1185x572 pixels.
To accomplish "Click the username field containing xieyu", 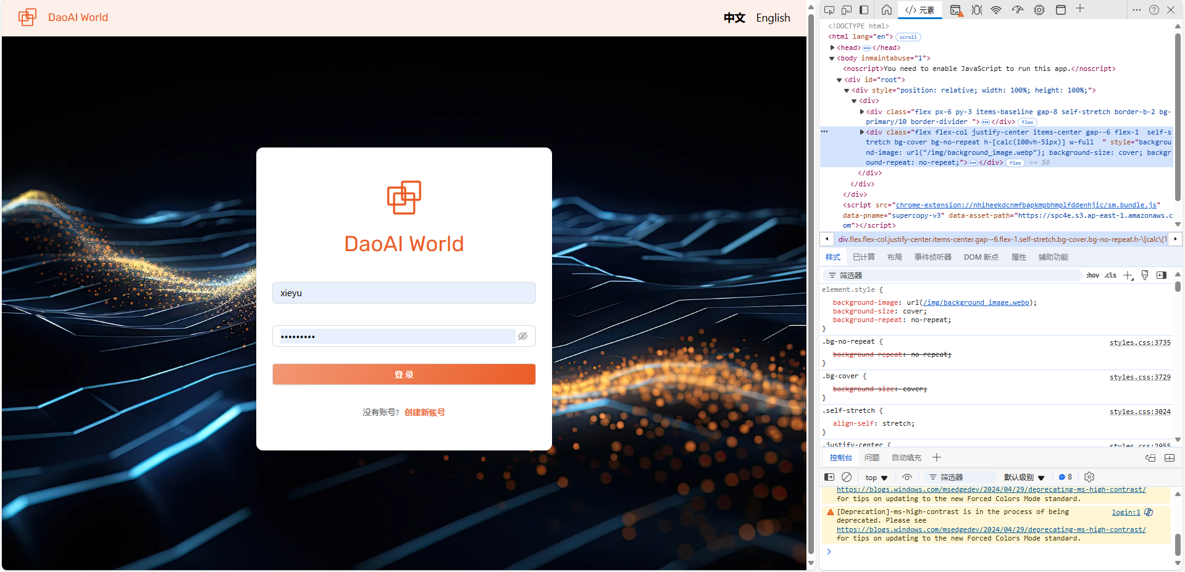I will pyautogui.click(x=404, y=293).
